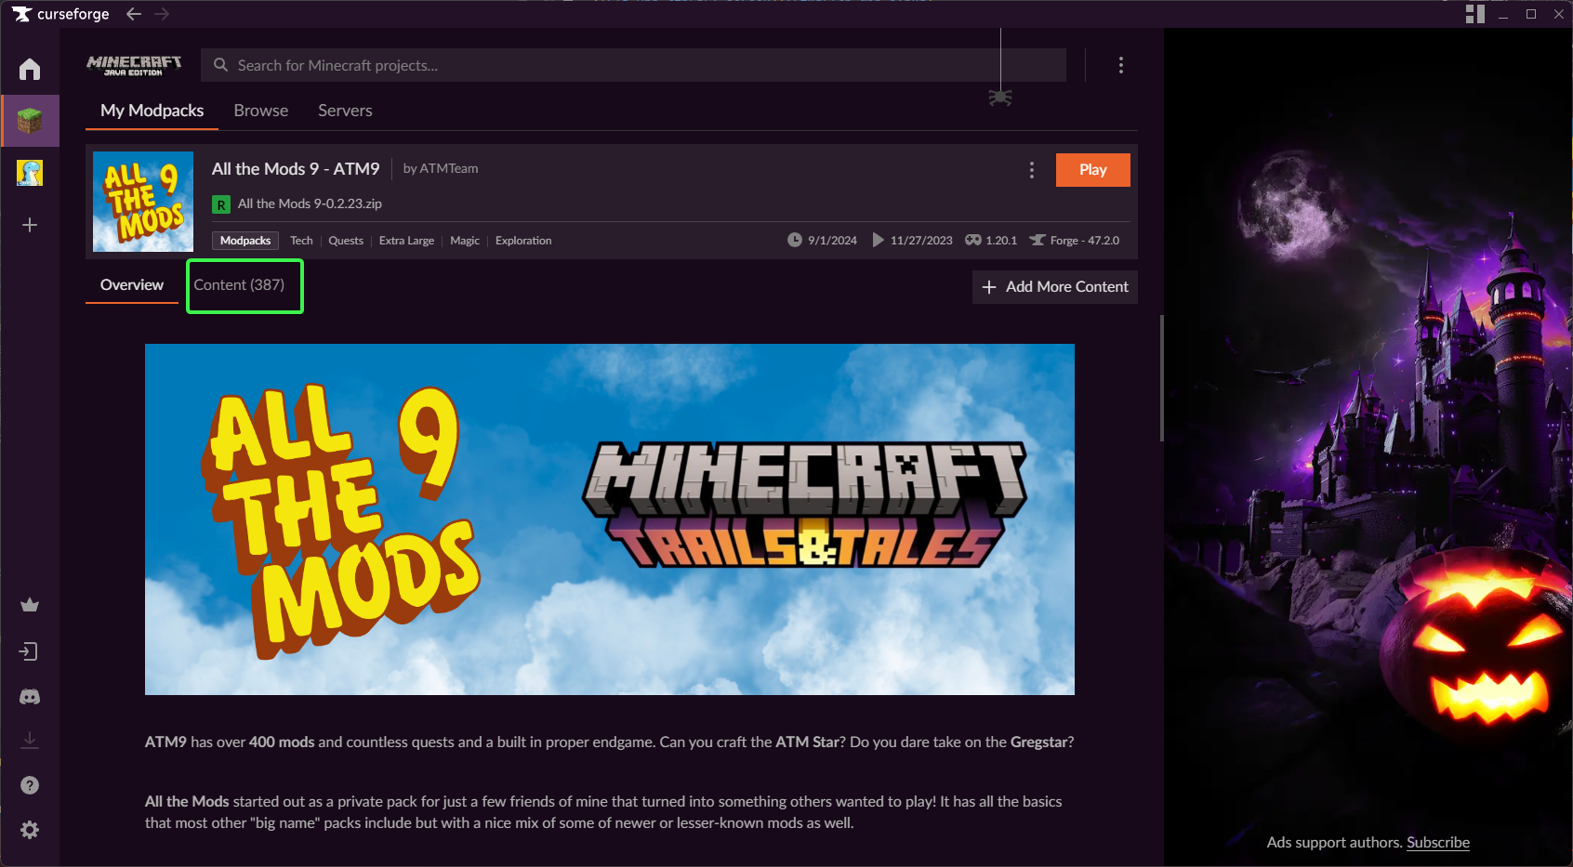Click the Extra Large category tag
This screenshot has height=867, width=1573.
pos(406,241)
